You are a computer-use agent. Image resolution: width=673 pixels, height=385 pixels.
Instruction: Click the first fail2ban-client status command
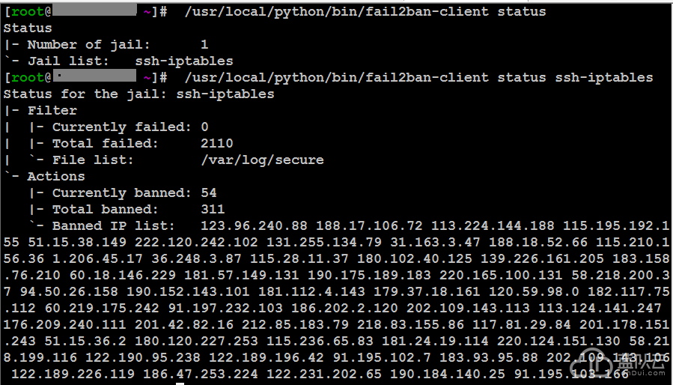(x=365, y=11)
